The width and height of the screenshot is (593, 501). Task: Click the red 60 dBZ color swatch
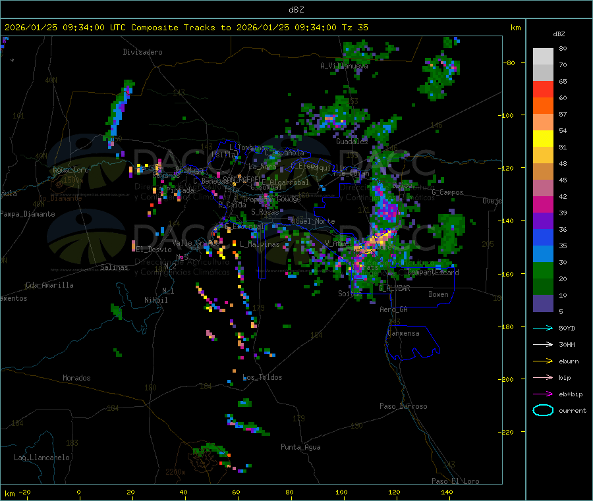[x=543, y=89]
